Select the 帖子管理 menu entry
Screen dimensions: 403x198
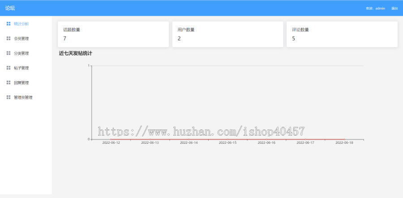coord(26,68)
